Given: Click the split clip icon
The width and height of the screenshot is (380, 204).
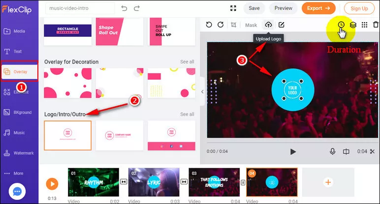Looking at the screenshot, I should click(346, 151).
